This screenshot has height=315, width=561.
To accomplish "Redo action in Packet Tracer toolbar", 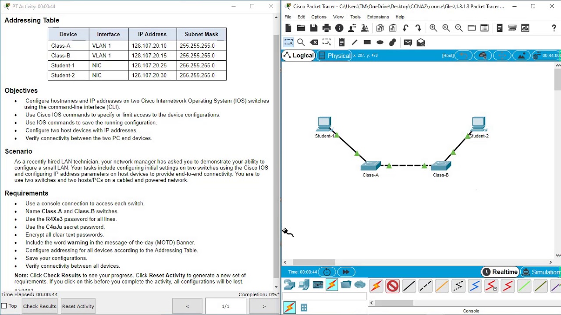I will click(418, 28).
